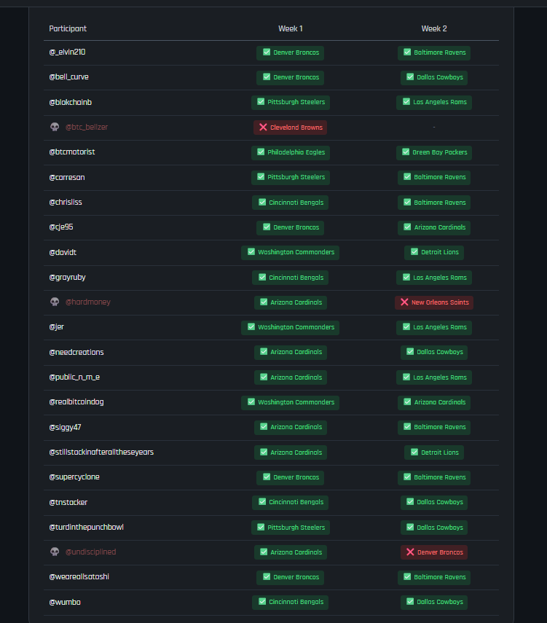Screen dimensions: 547x623
Task: Click green check on @cje95's Arizona Cardinals pick
Action: click(407, 227)
